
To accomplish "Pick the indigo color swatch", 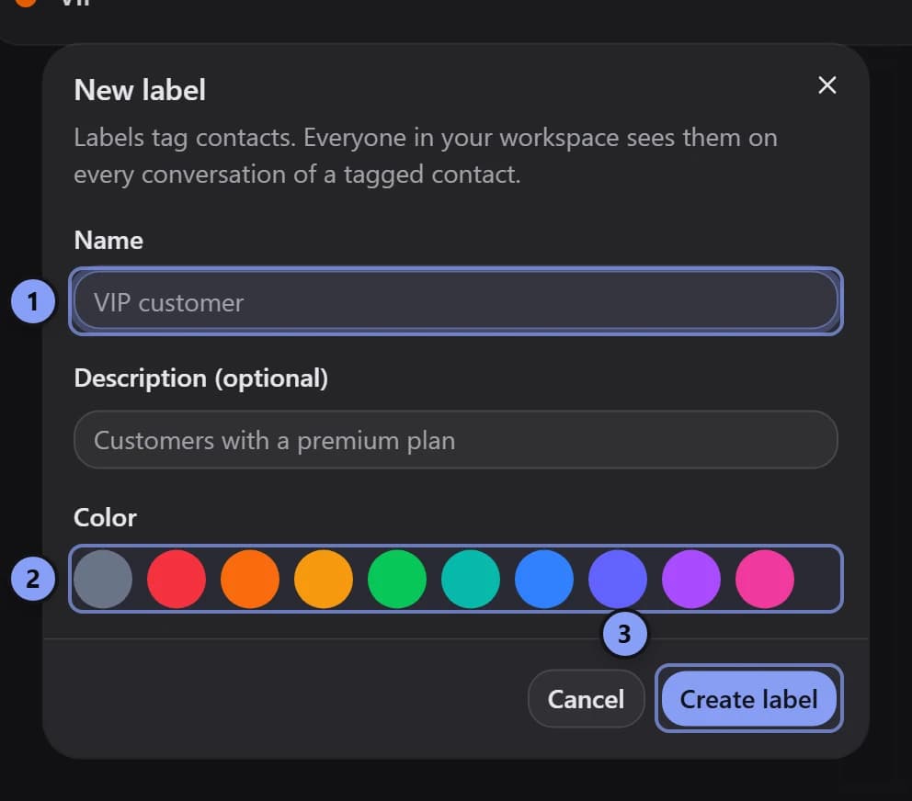I will pyautogui.click(x=618, y=579).
